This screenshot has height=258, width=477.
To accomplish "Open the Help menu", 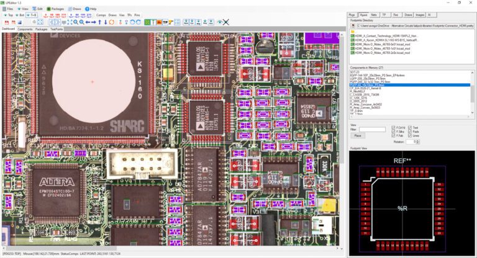I will [x=91, y=9].
